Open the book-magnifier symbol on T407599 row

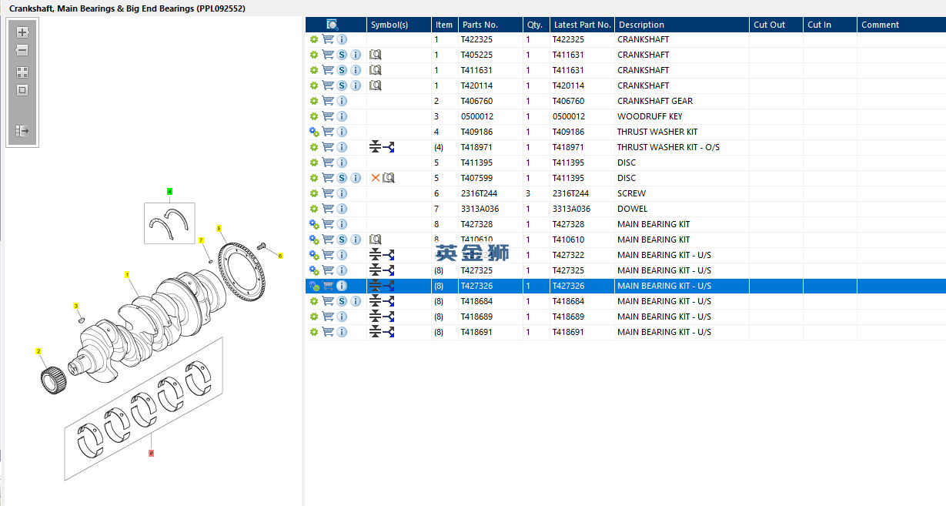coord(389,178)
